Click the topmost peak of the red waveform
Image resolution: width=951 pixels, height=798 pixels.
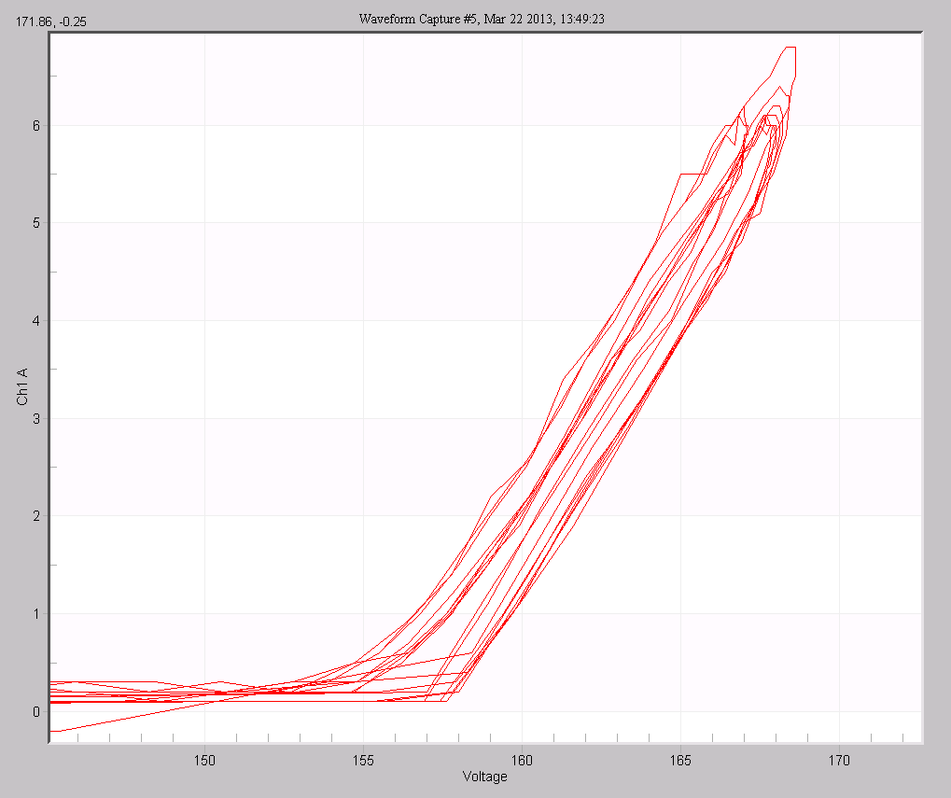(790, 48)
